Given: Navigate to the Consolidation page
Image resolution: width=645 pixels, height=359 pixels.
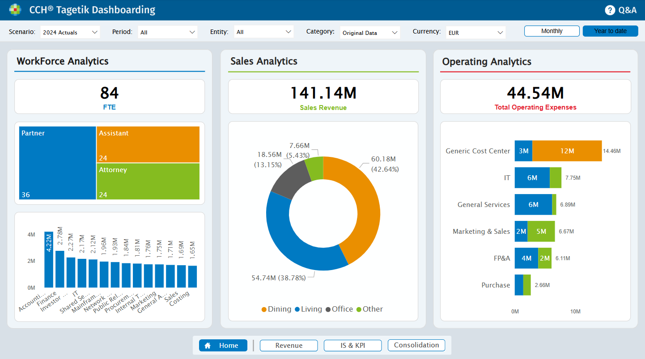Looking at the screenshot, I should click(x=416, y=345).
